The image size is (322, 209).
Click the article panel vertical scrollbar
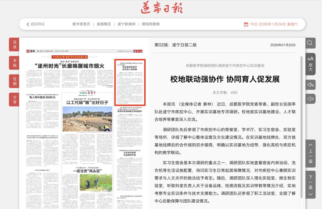pos(302,126)
